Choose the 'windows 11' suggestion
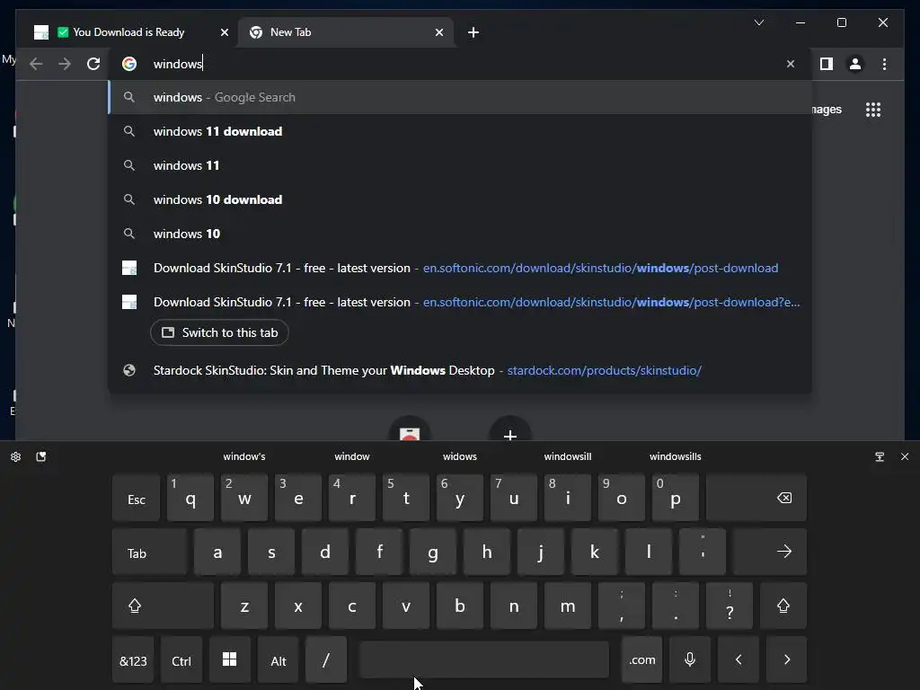 click(x=460, y=165)
